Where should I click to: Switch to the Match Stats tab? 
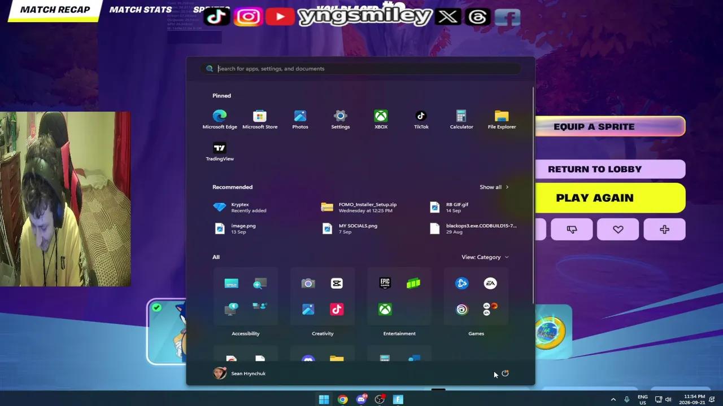tap(141, 10)
